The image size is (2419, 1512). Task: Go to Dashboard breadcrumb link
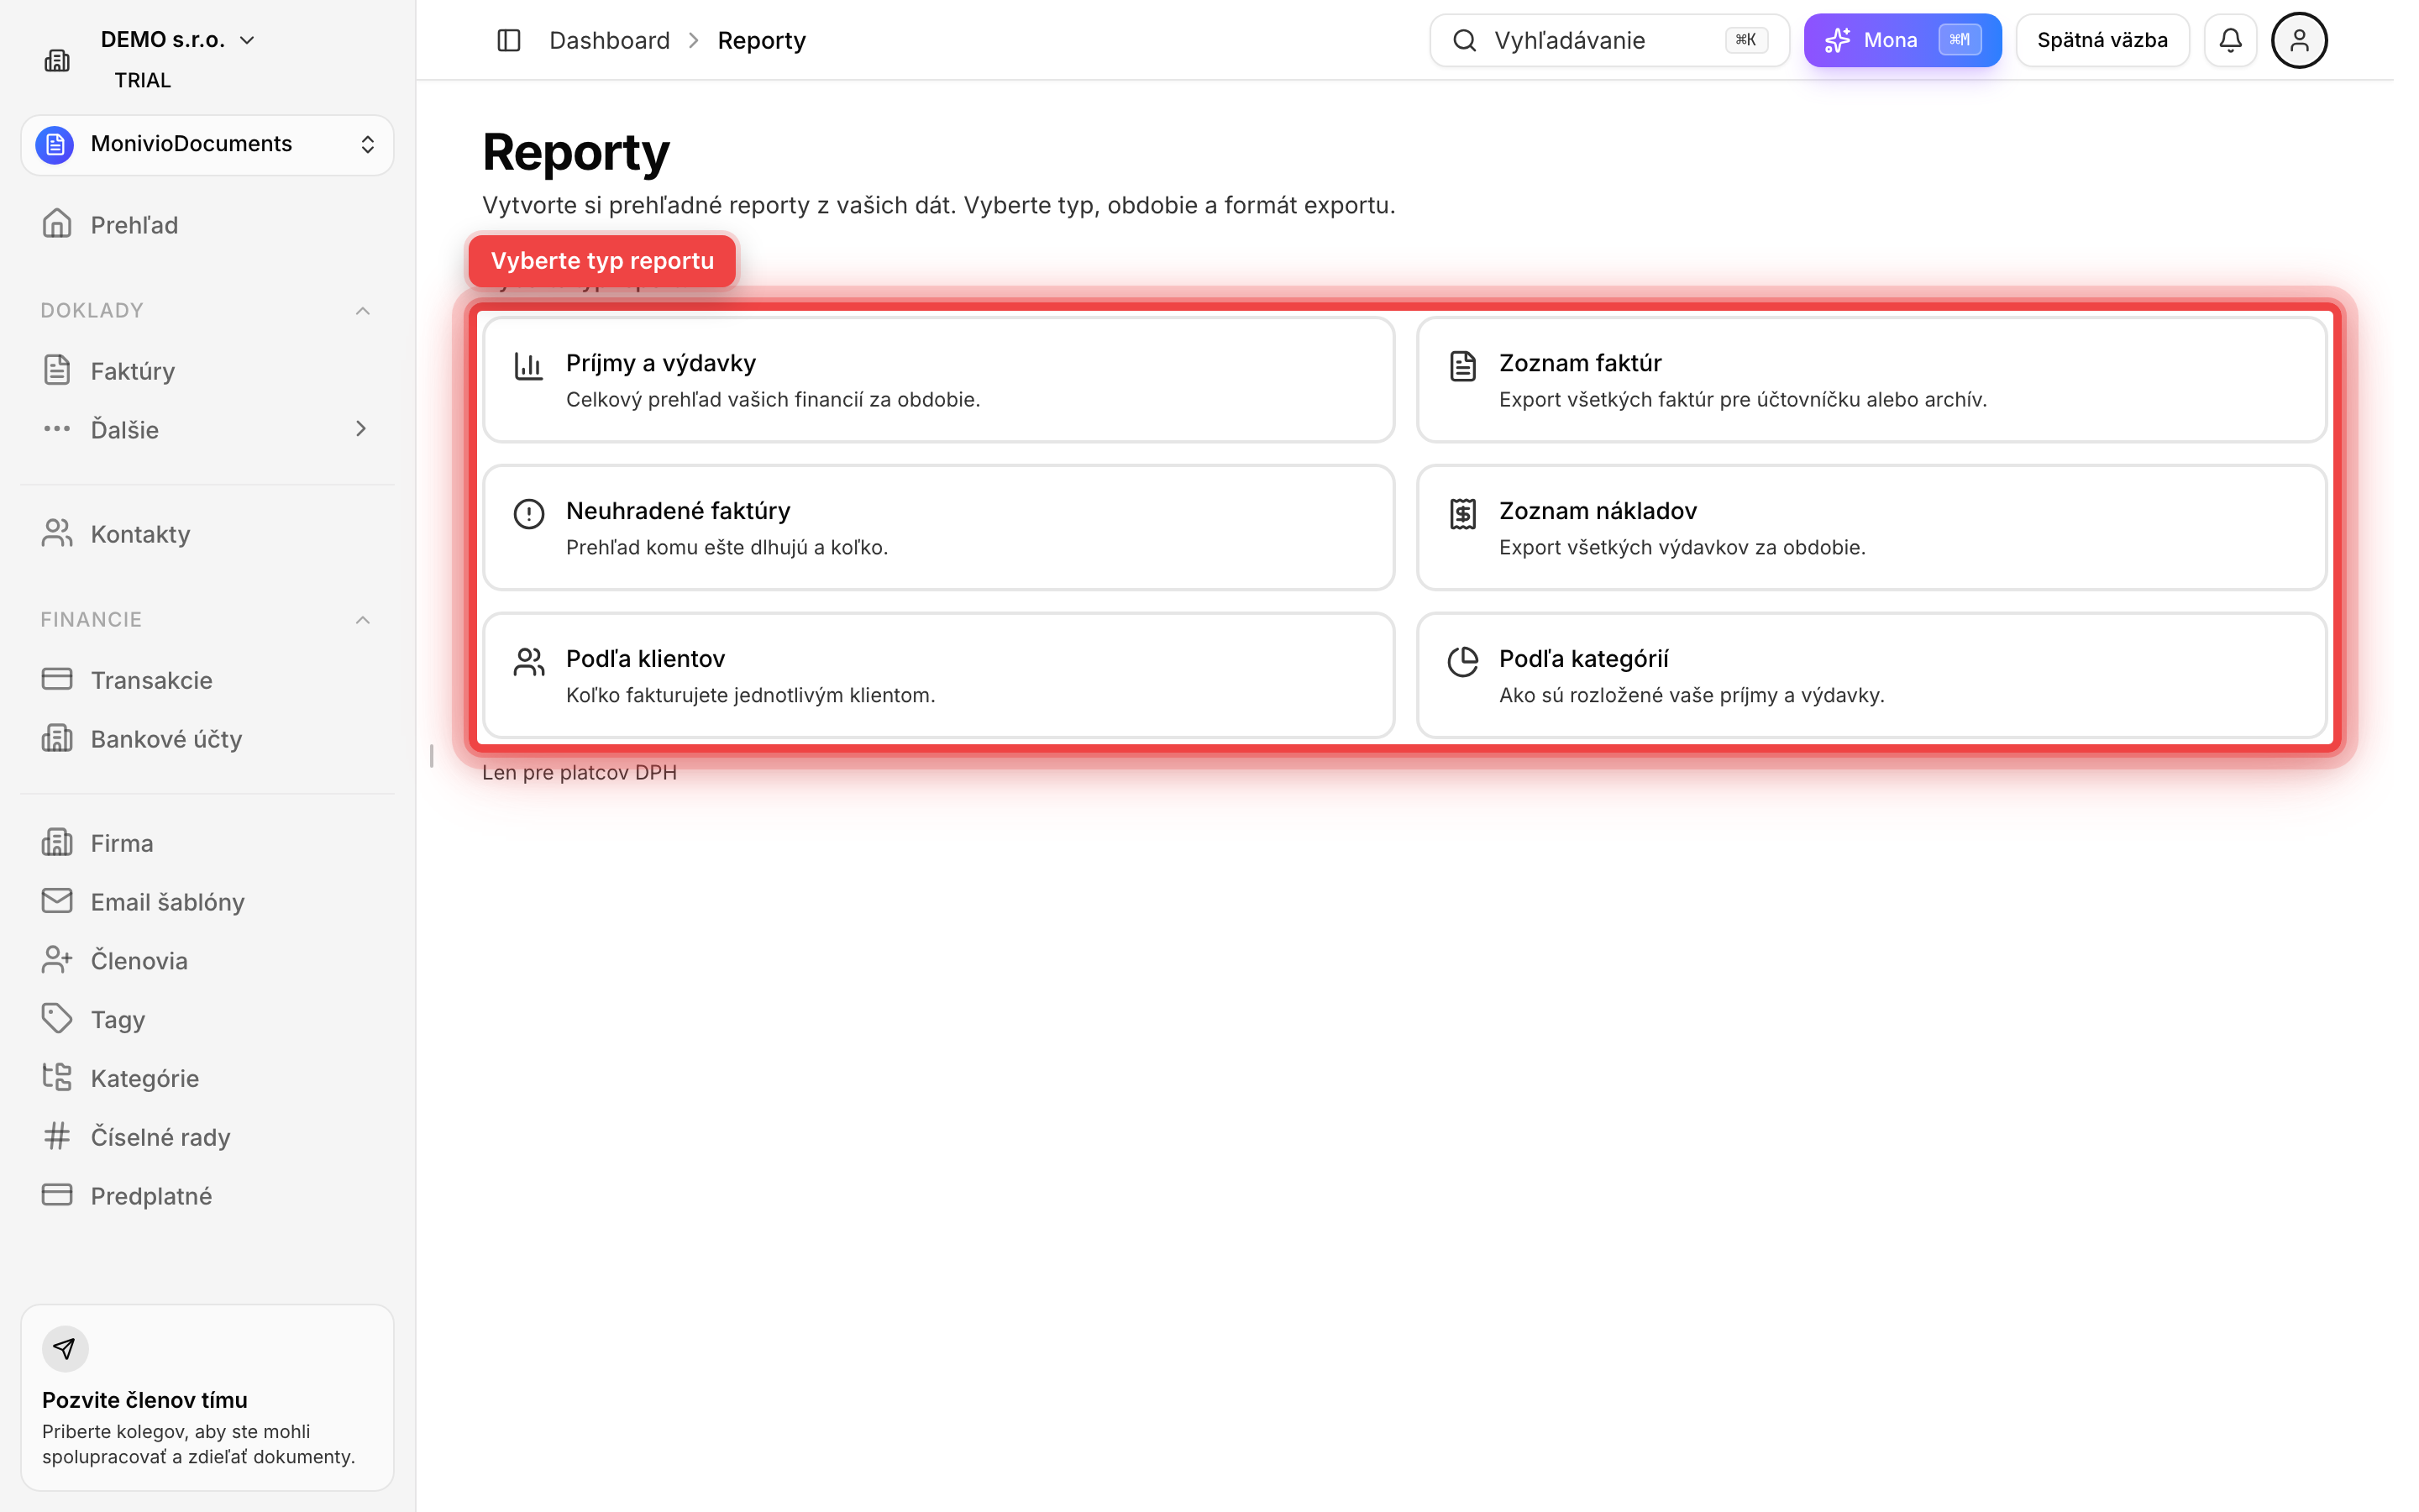[x=610, y=40]
